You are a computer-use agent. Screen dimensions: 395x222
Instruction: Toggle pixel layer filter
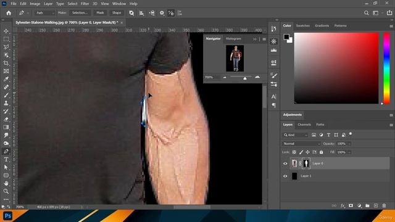click(314, 135)
